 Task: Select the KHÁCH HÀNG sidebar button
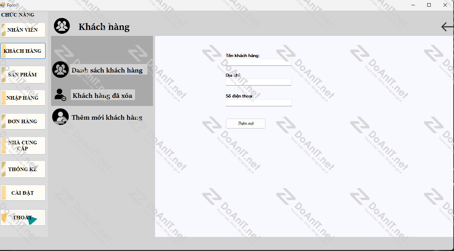pos(23,51)
